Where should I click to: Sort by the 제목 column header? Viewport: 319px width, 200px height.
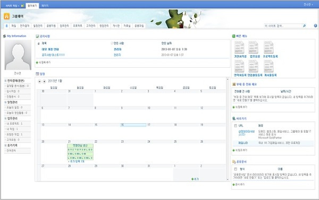point(44,43)
